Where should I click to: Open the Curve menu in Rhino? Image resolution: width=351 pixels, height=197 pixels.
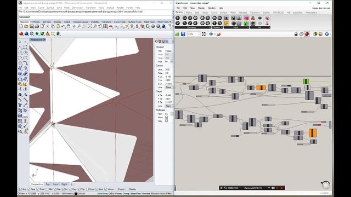coord(41,8)
